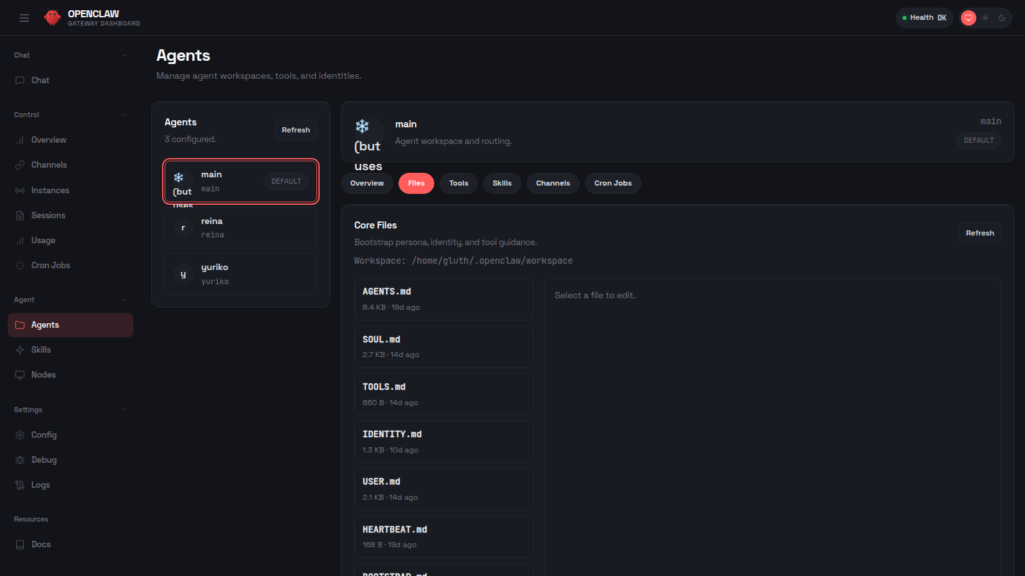Click the Skills lightning bolt icon

pos(20,349)
